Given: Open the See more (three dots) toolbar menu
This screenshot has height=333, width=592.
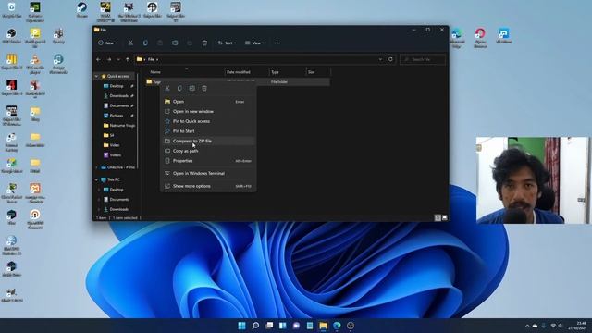Looking at the screenshot, I should [x=277, y=43].
